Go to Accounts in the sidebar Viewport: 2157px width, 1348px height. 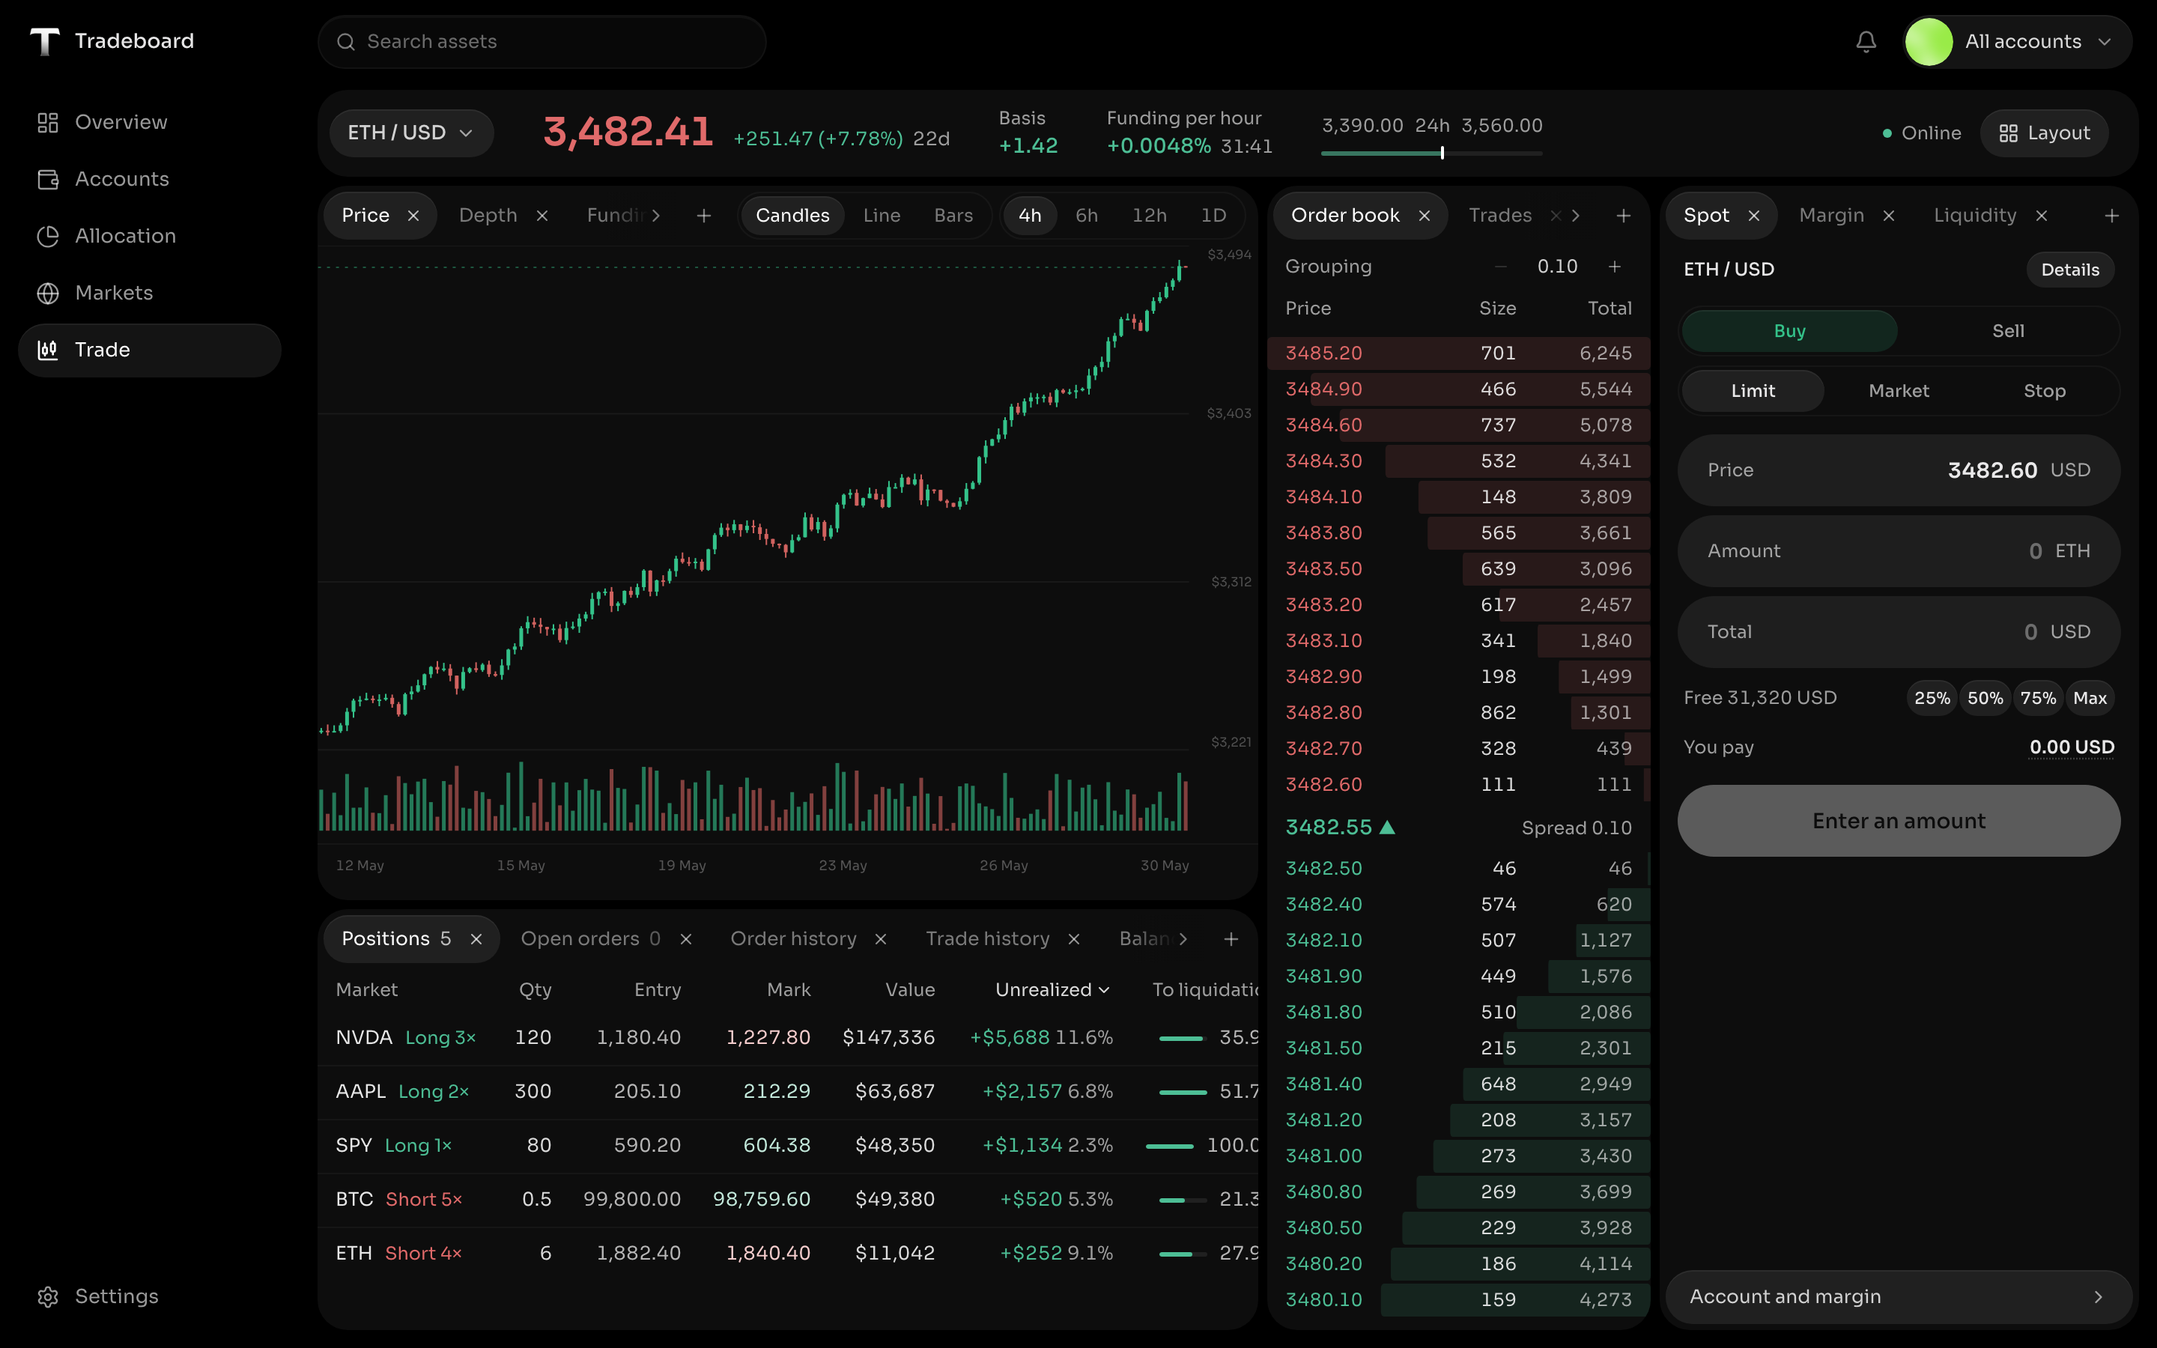click(149, 179)
